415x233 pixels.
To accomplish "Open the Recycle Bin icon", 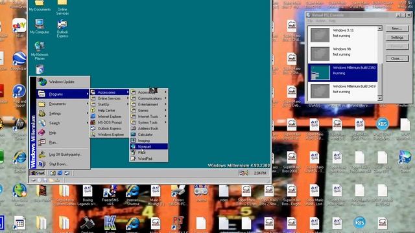I will pos(40,69).
